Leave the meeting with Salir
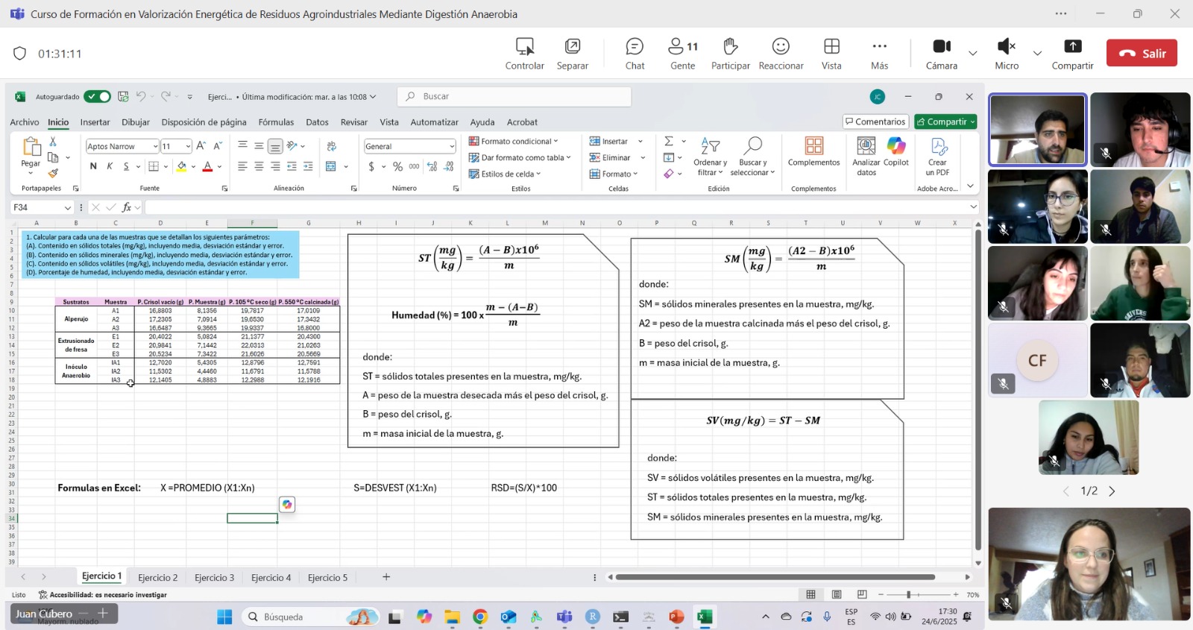Image resolution: width=1193 pixels, height=630 pixels. [x=1142, y=53]
